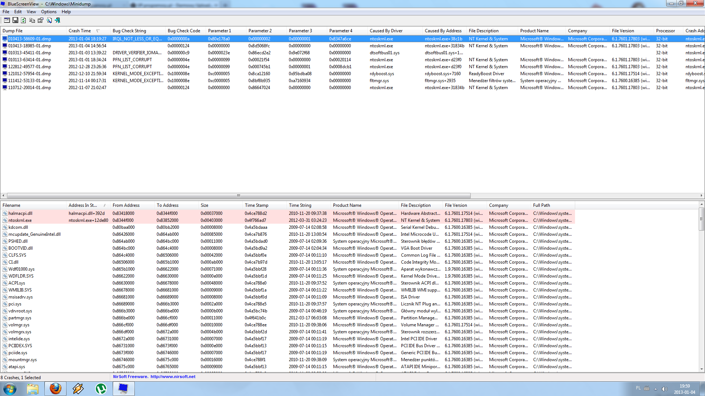Sort lower pane by Address In Stack header
This screenshot has width=705, height=396.
[x=88, y=205]
